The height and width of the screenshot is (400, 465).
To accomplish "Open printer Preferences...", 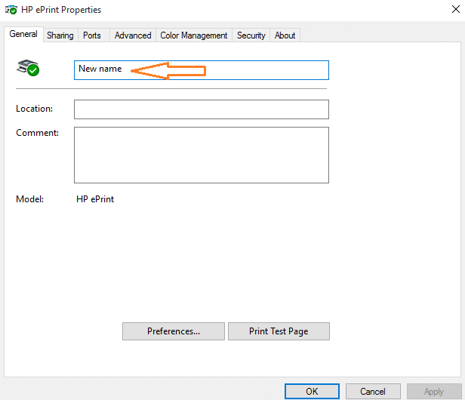I will pyautogui.click(x=174, y=331).
